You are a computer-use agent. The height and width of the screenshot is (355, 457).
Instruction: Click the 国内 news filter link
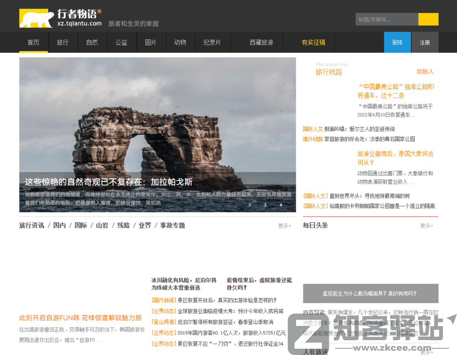pyautogui.click(x=59, y=225)
